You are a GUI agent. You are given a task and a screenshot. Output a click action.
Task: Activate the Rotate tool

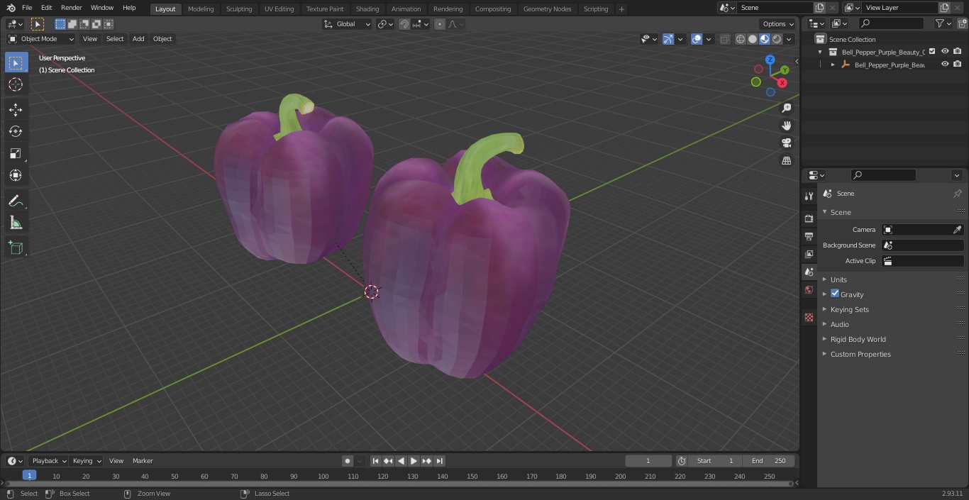16,131
